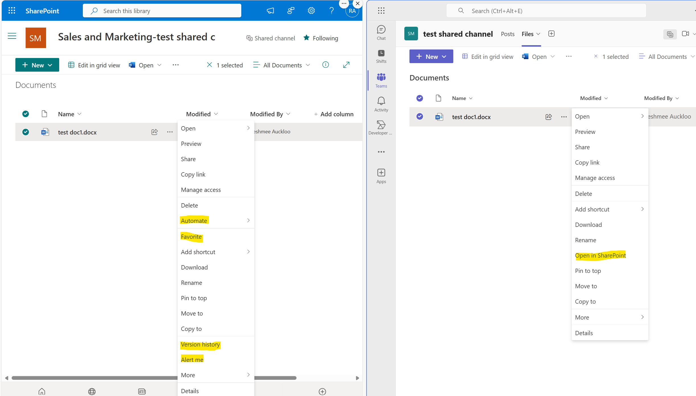Expand the SharePoint Open toolbar dropdown

coord(159,65)
